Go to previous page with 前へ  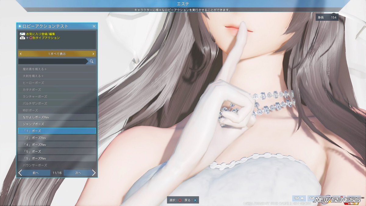[x=36, y=173]
